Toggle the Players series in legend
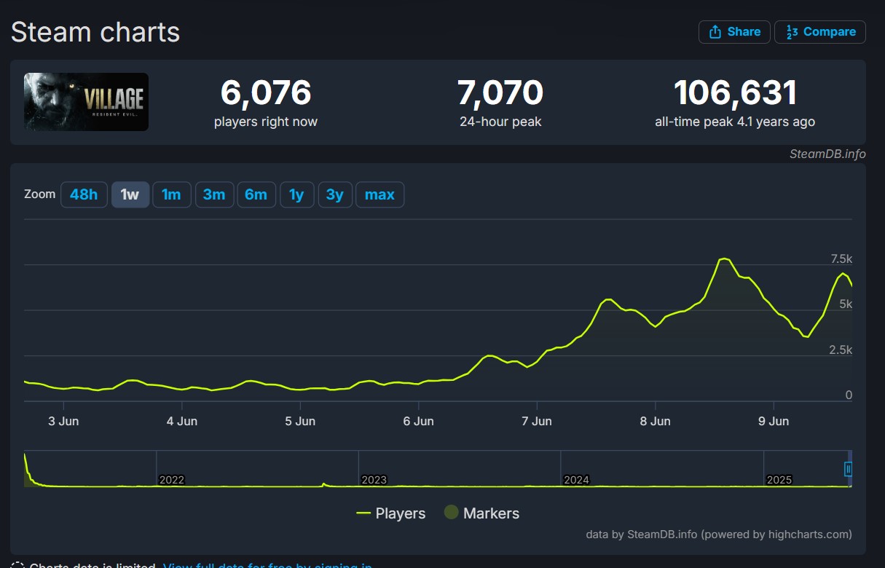Image resolution: width=885 pixels, height=568 pixels. point(390,513)
